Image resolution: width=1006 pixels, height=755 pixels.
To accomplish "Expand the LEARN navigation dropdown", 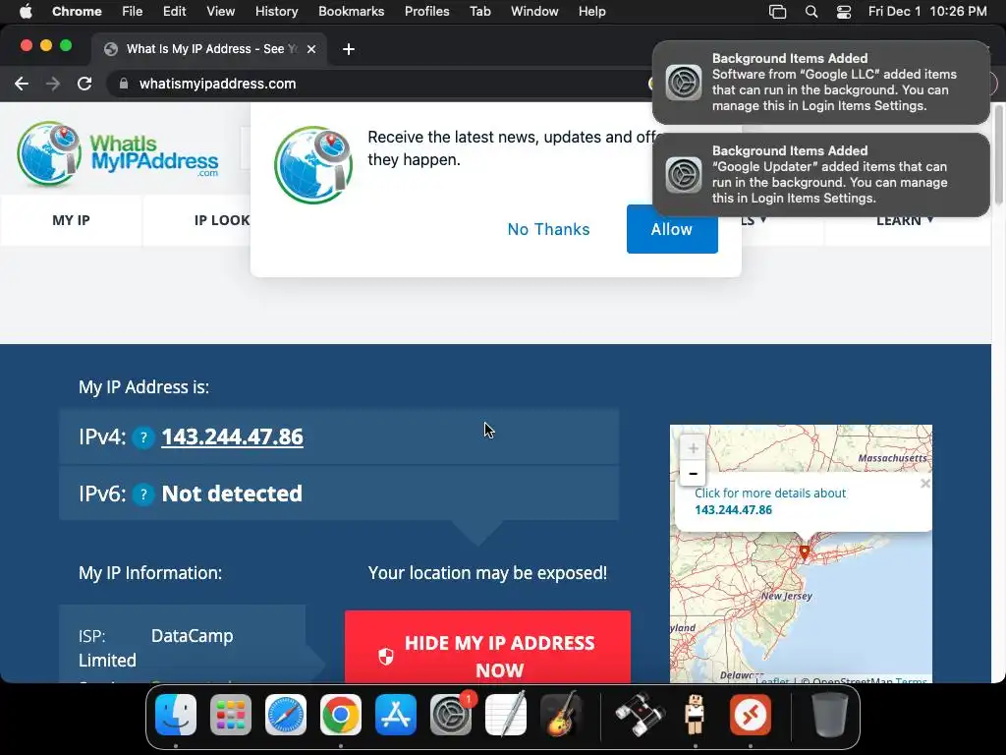I will click(x=905, y=220).
